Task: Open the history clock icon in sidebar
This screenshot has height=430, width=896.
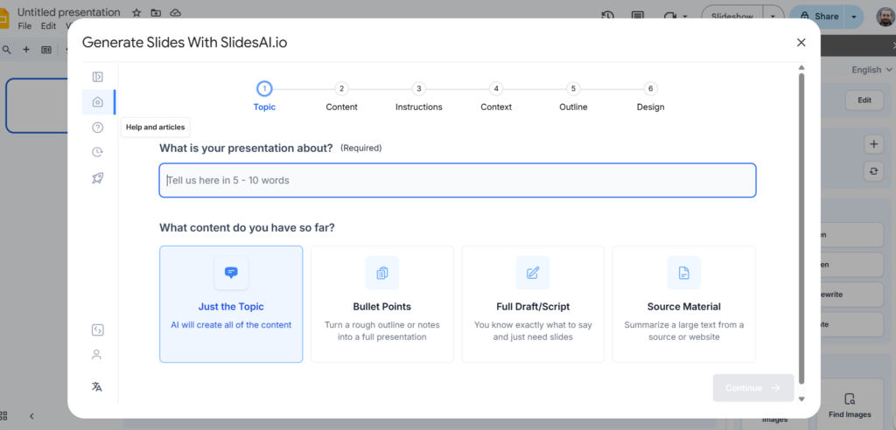Action: click(x=97, y=152)
